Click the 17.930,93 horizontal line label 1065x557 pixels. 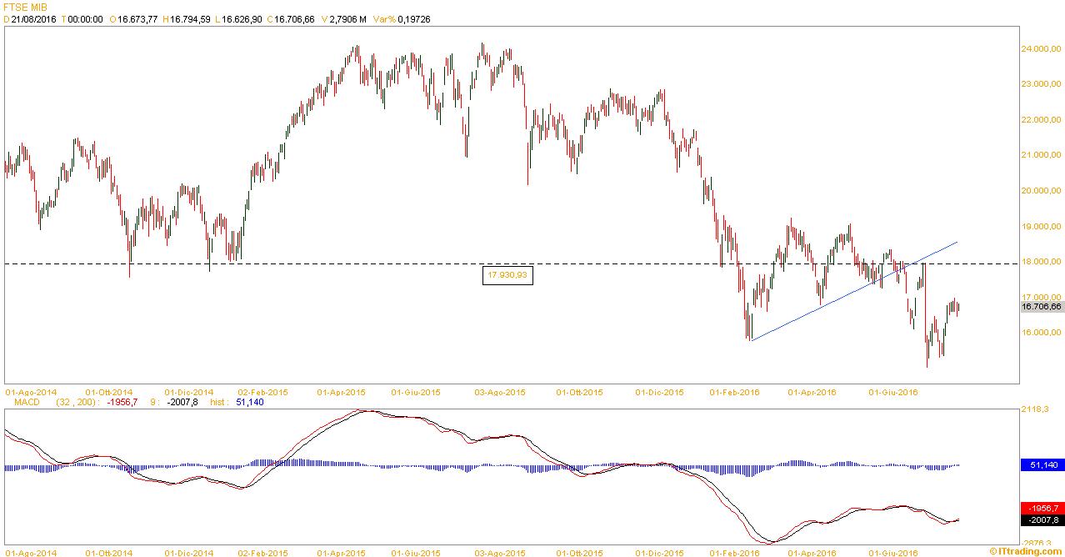pyautogui.click(x=507, y=274)
